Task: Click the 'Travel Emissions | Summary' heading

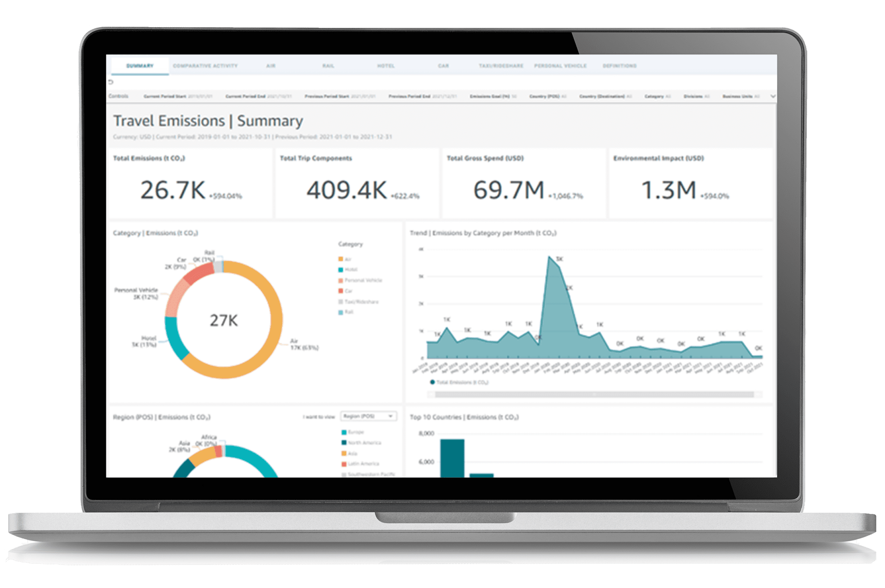Action: click(208, 121)
